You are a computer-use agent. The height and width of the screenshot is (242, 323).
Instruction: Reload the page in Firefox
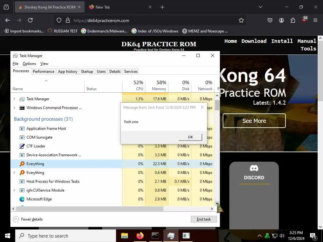click(x=30, y=20)
